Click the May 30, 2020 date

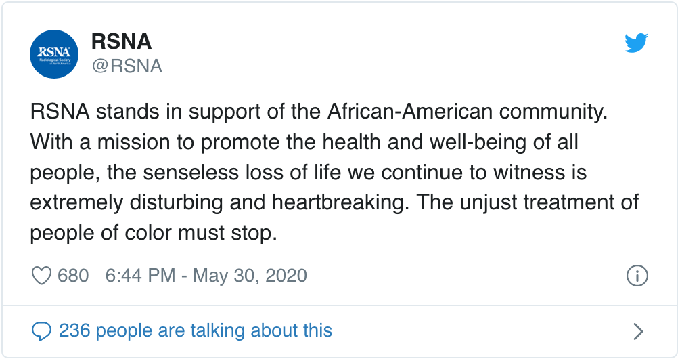tap(250, 276)
